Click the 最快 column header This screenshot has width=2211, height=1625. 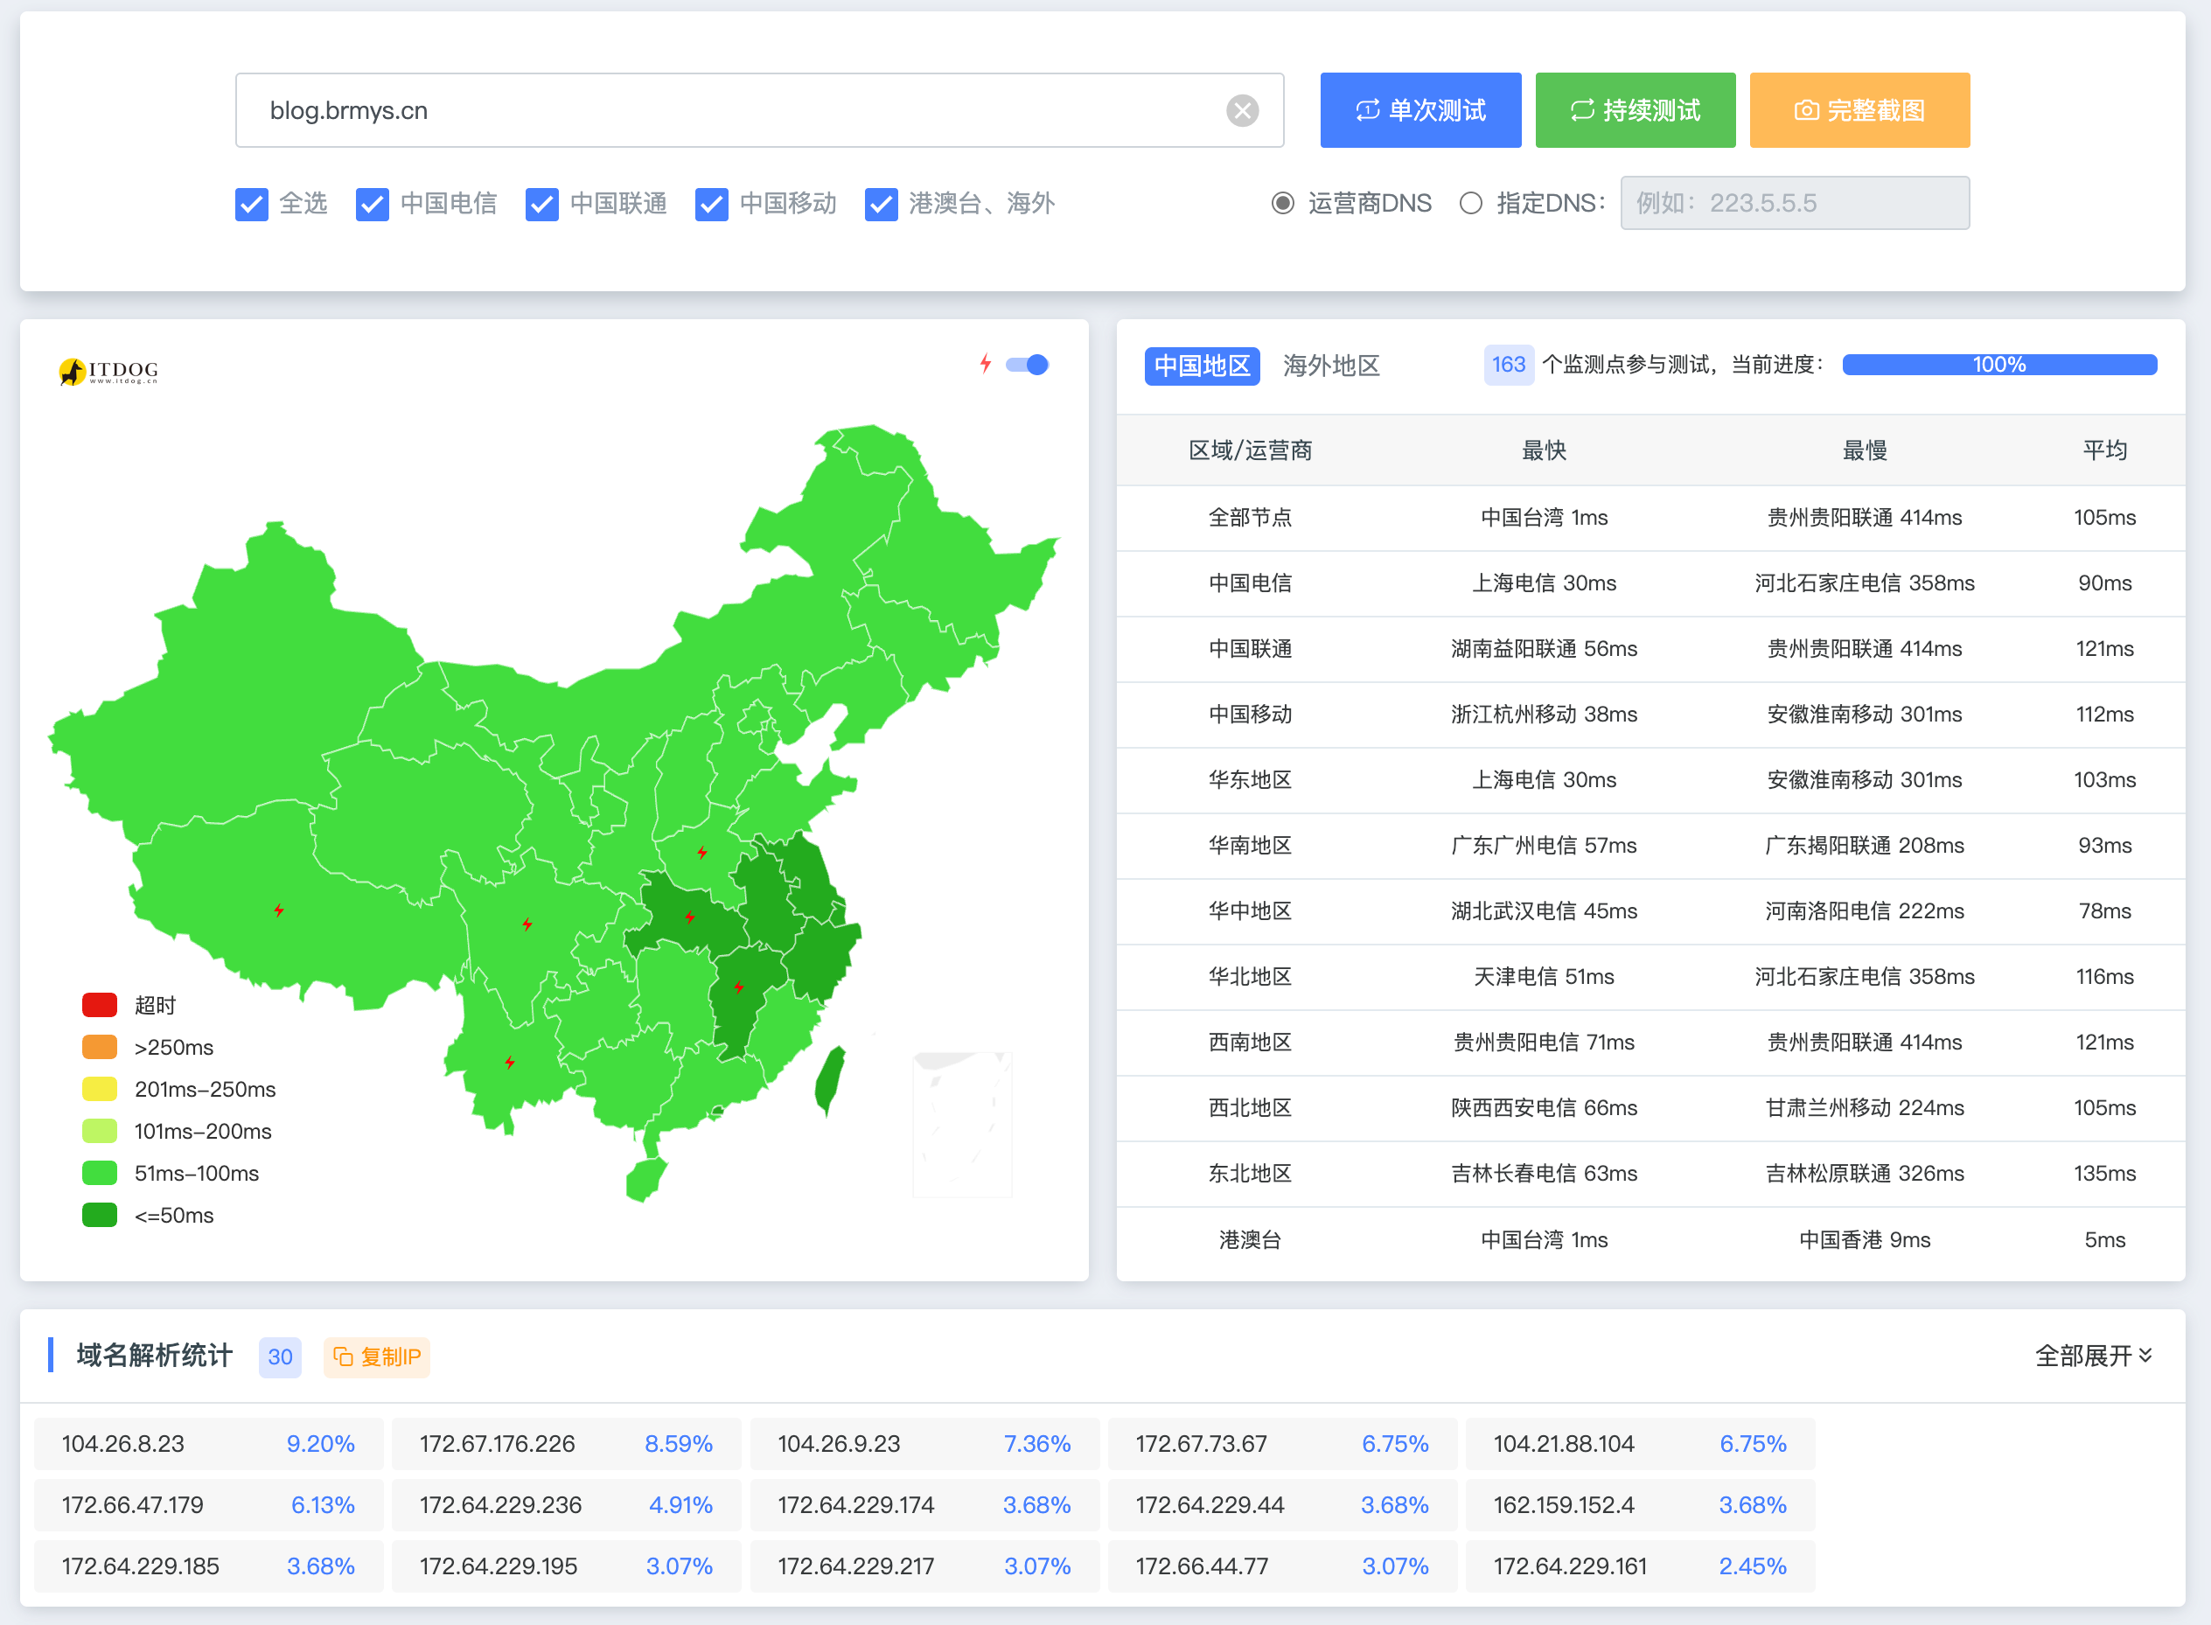pos(1545,450)
